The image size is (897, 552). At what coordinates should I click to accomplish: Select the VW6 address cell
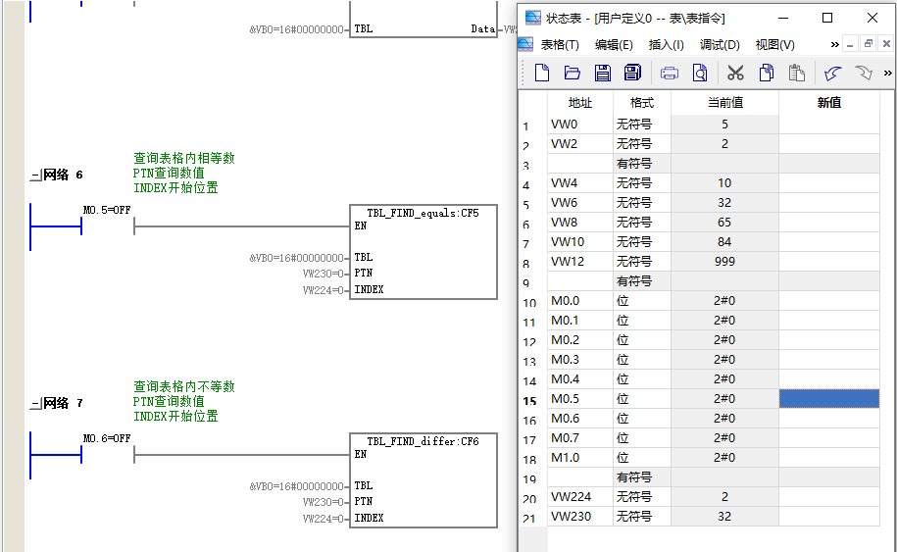(580, 203)
